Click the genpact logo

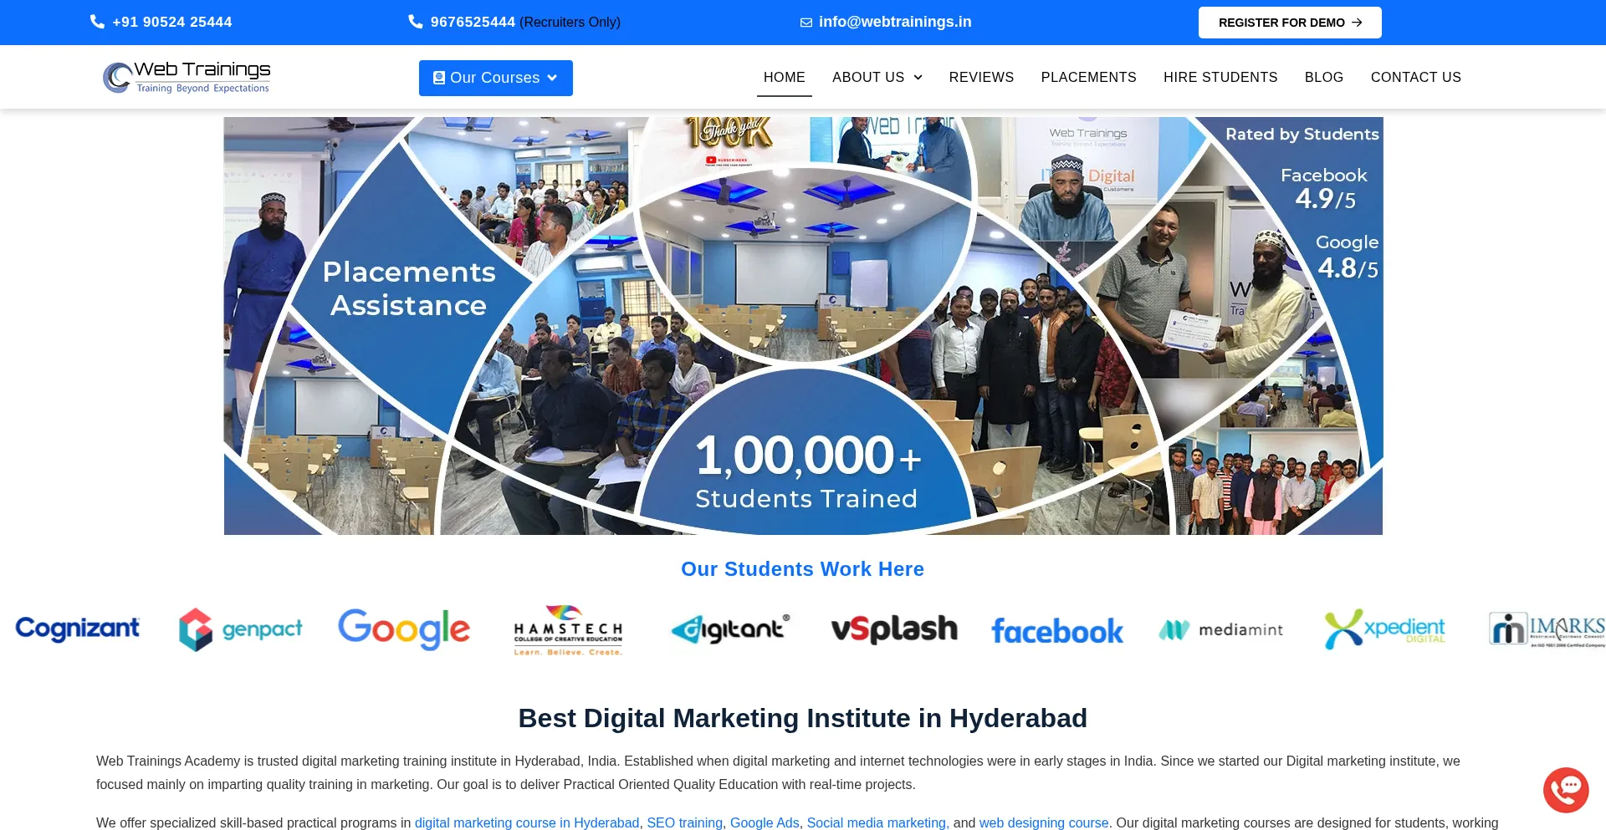[240, 629]
